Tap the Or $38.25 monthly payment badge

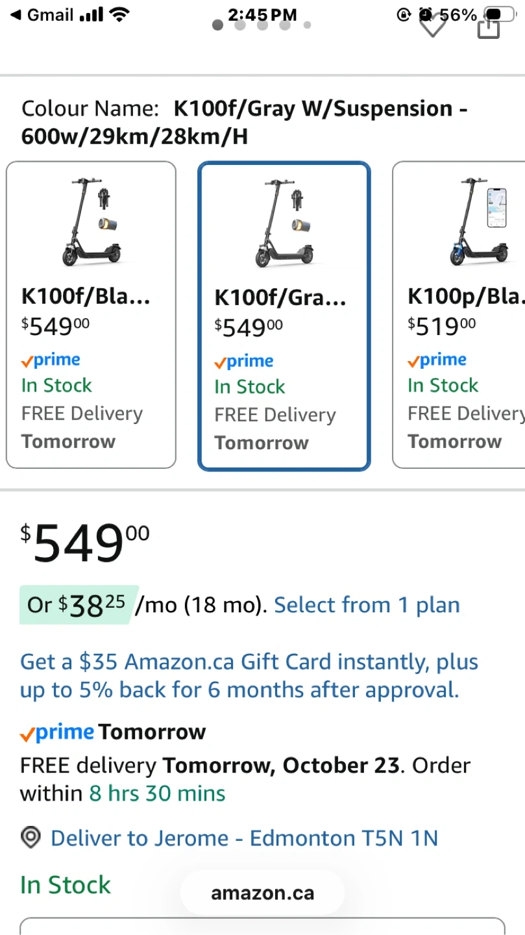77,605
